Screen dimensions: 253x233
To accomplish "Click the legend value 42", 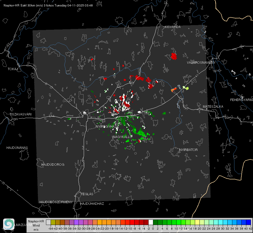I will [x=251, y=229].
